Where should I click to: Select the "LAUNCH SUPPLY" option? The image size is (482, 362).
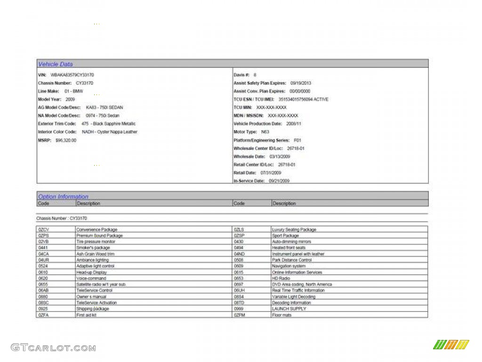(x=289, y=309)
